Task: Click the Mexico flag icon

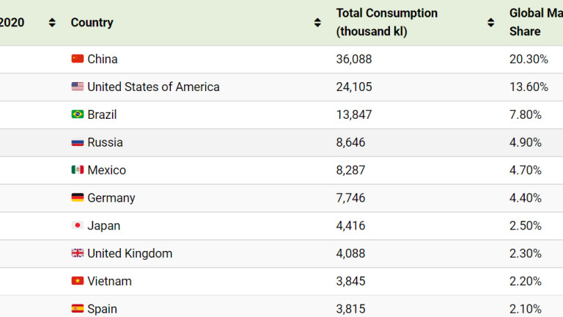Action: pos(77,170)
